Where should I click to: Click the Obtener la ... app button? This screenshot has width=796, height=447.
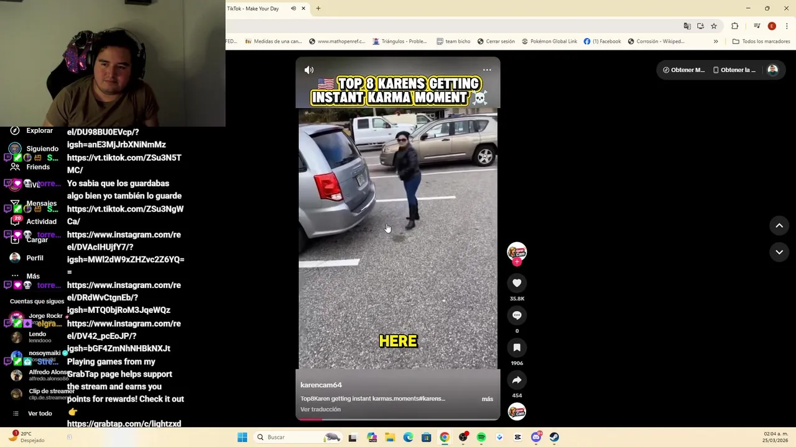tap(734, 70)
